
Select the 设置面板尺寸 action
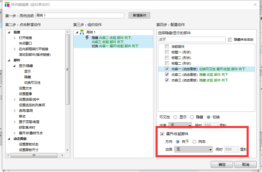(29, 150)
